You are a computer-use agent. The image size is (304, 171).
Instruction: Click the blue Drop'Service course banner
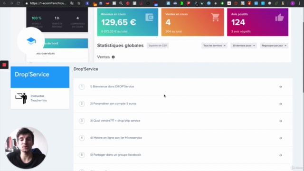tap(40, 77)
